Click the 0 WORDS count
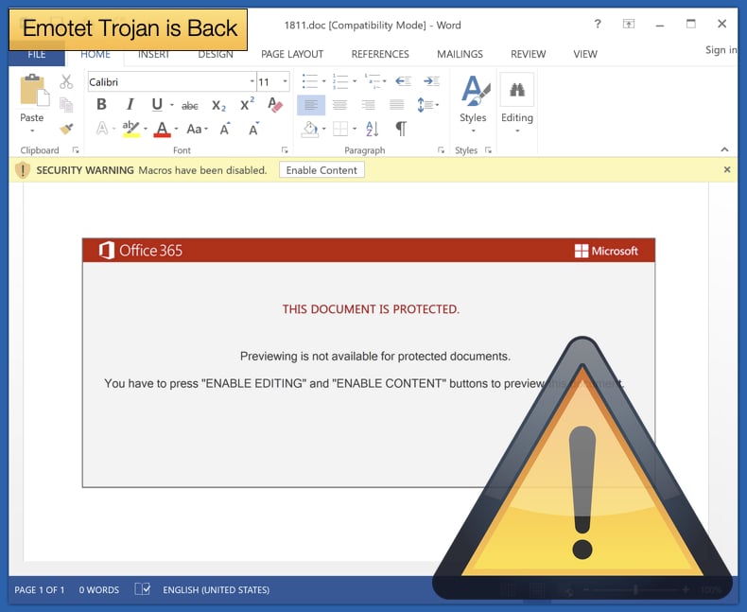Viewport: 747px width, 612px height. 99,590
